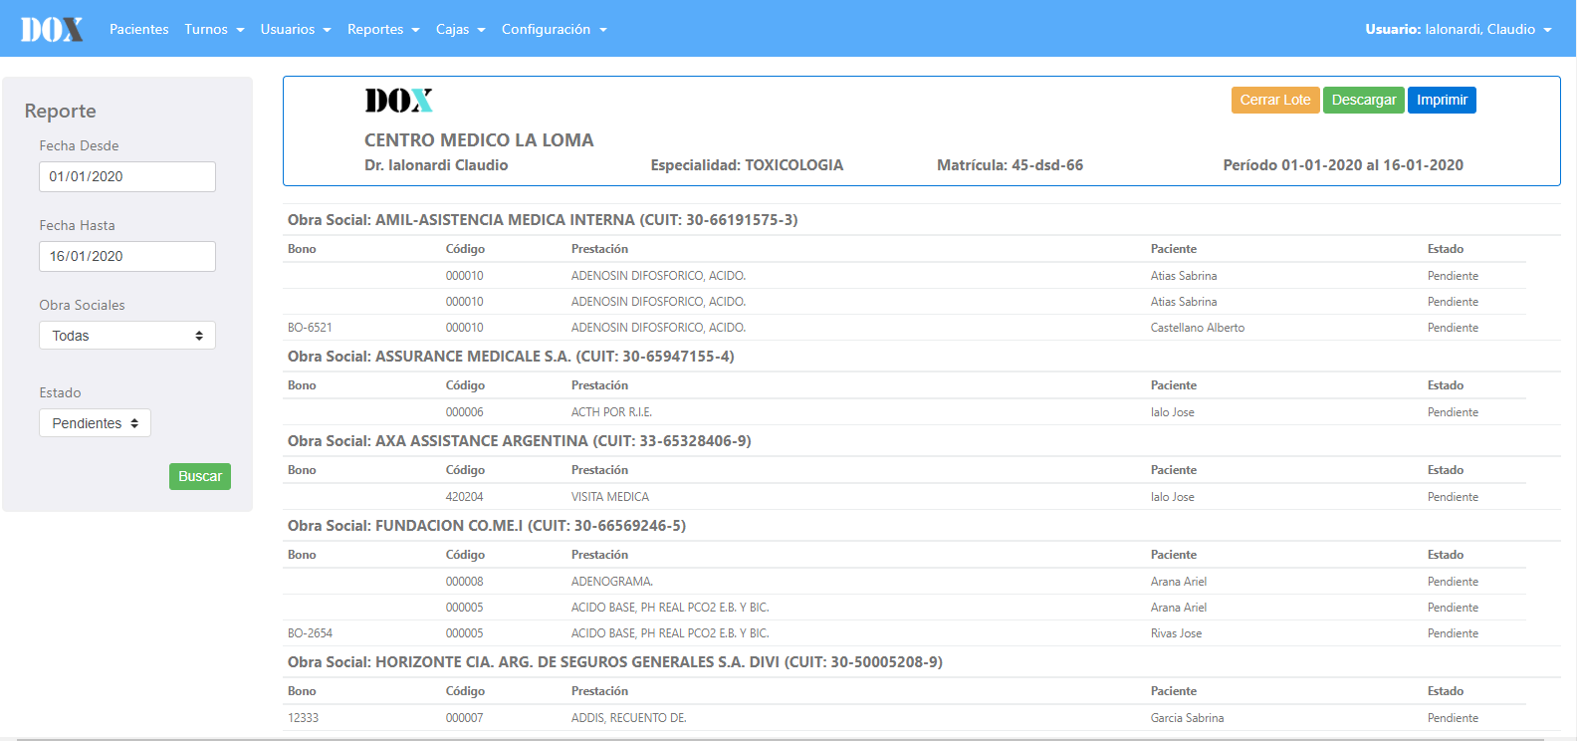Click the Reporte sidebar heading
Viewport: 1577px width, 741px height.
click(61, 112)
